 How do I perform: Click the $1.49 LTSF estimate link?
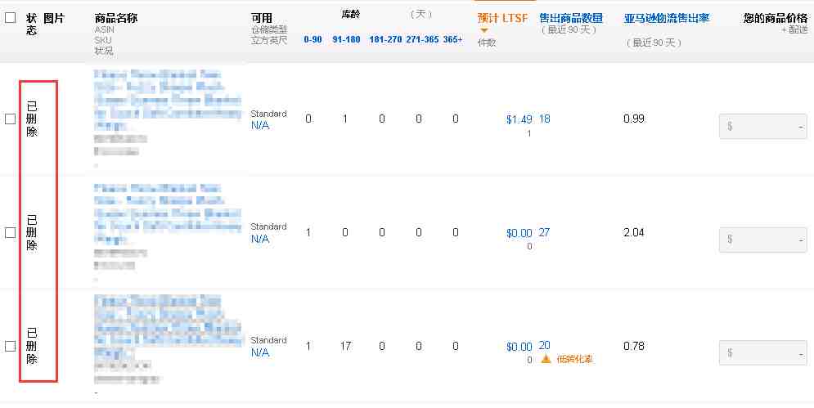[519, 119]
